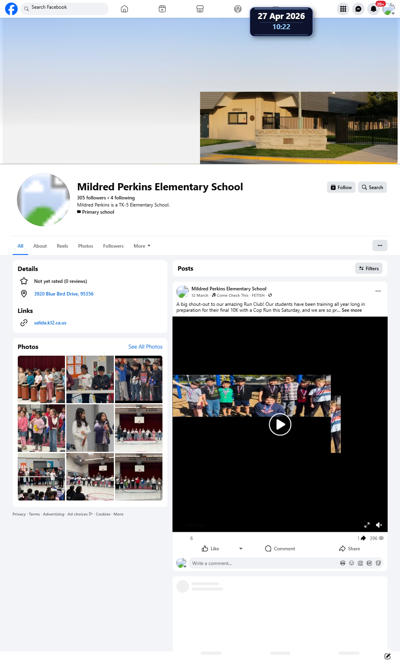Open page profile picture
The width and height of the screenshot is (400, 669).
(x=43, y=200)
